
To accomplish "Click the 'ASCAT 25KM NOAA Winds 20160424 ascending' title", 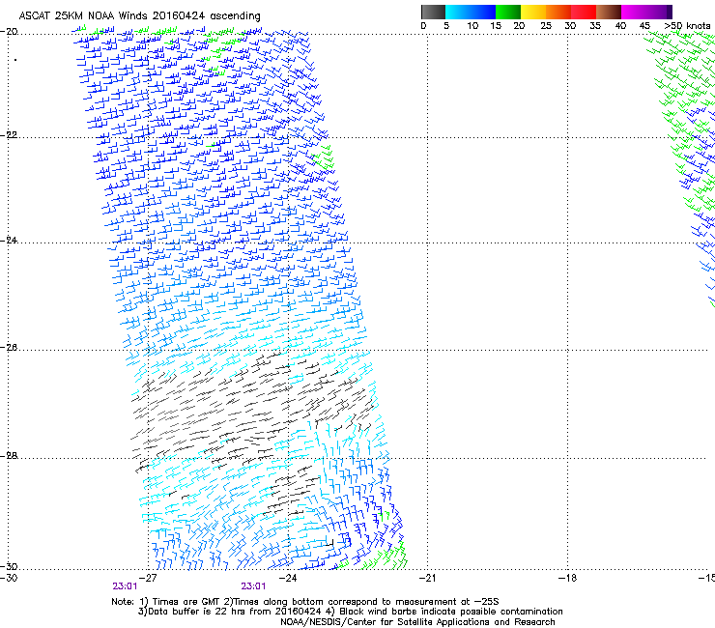I will pyautogui.click(x=139, y=16).
